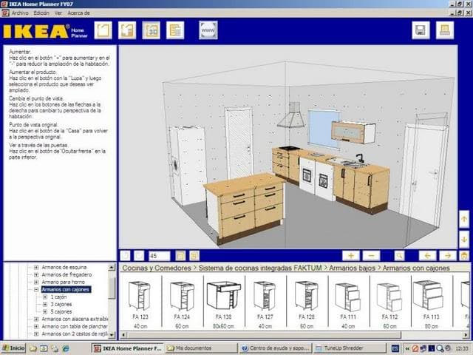The image size is (473, 355).
Task: Select the Armarios con cajones tree label
Action: [x=66, y=289]
